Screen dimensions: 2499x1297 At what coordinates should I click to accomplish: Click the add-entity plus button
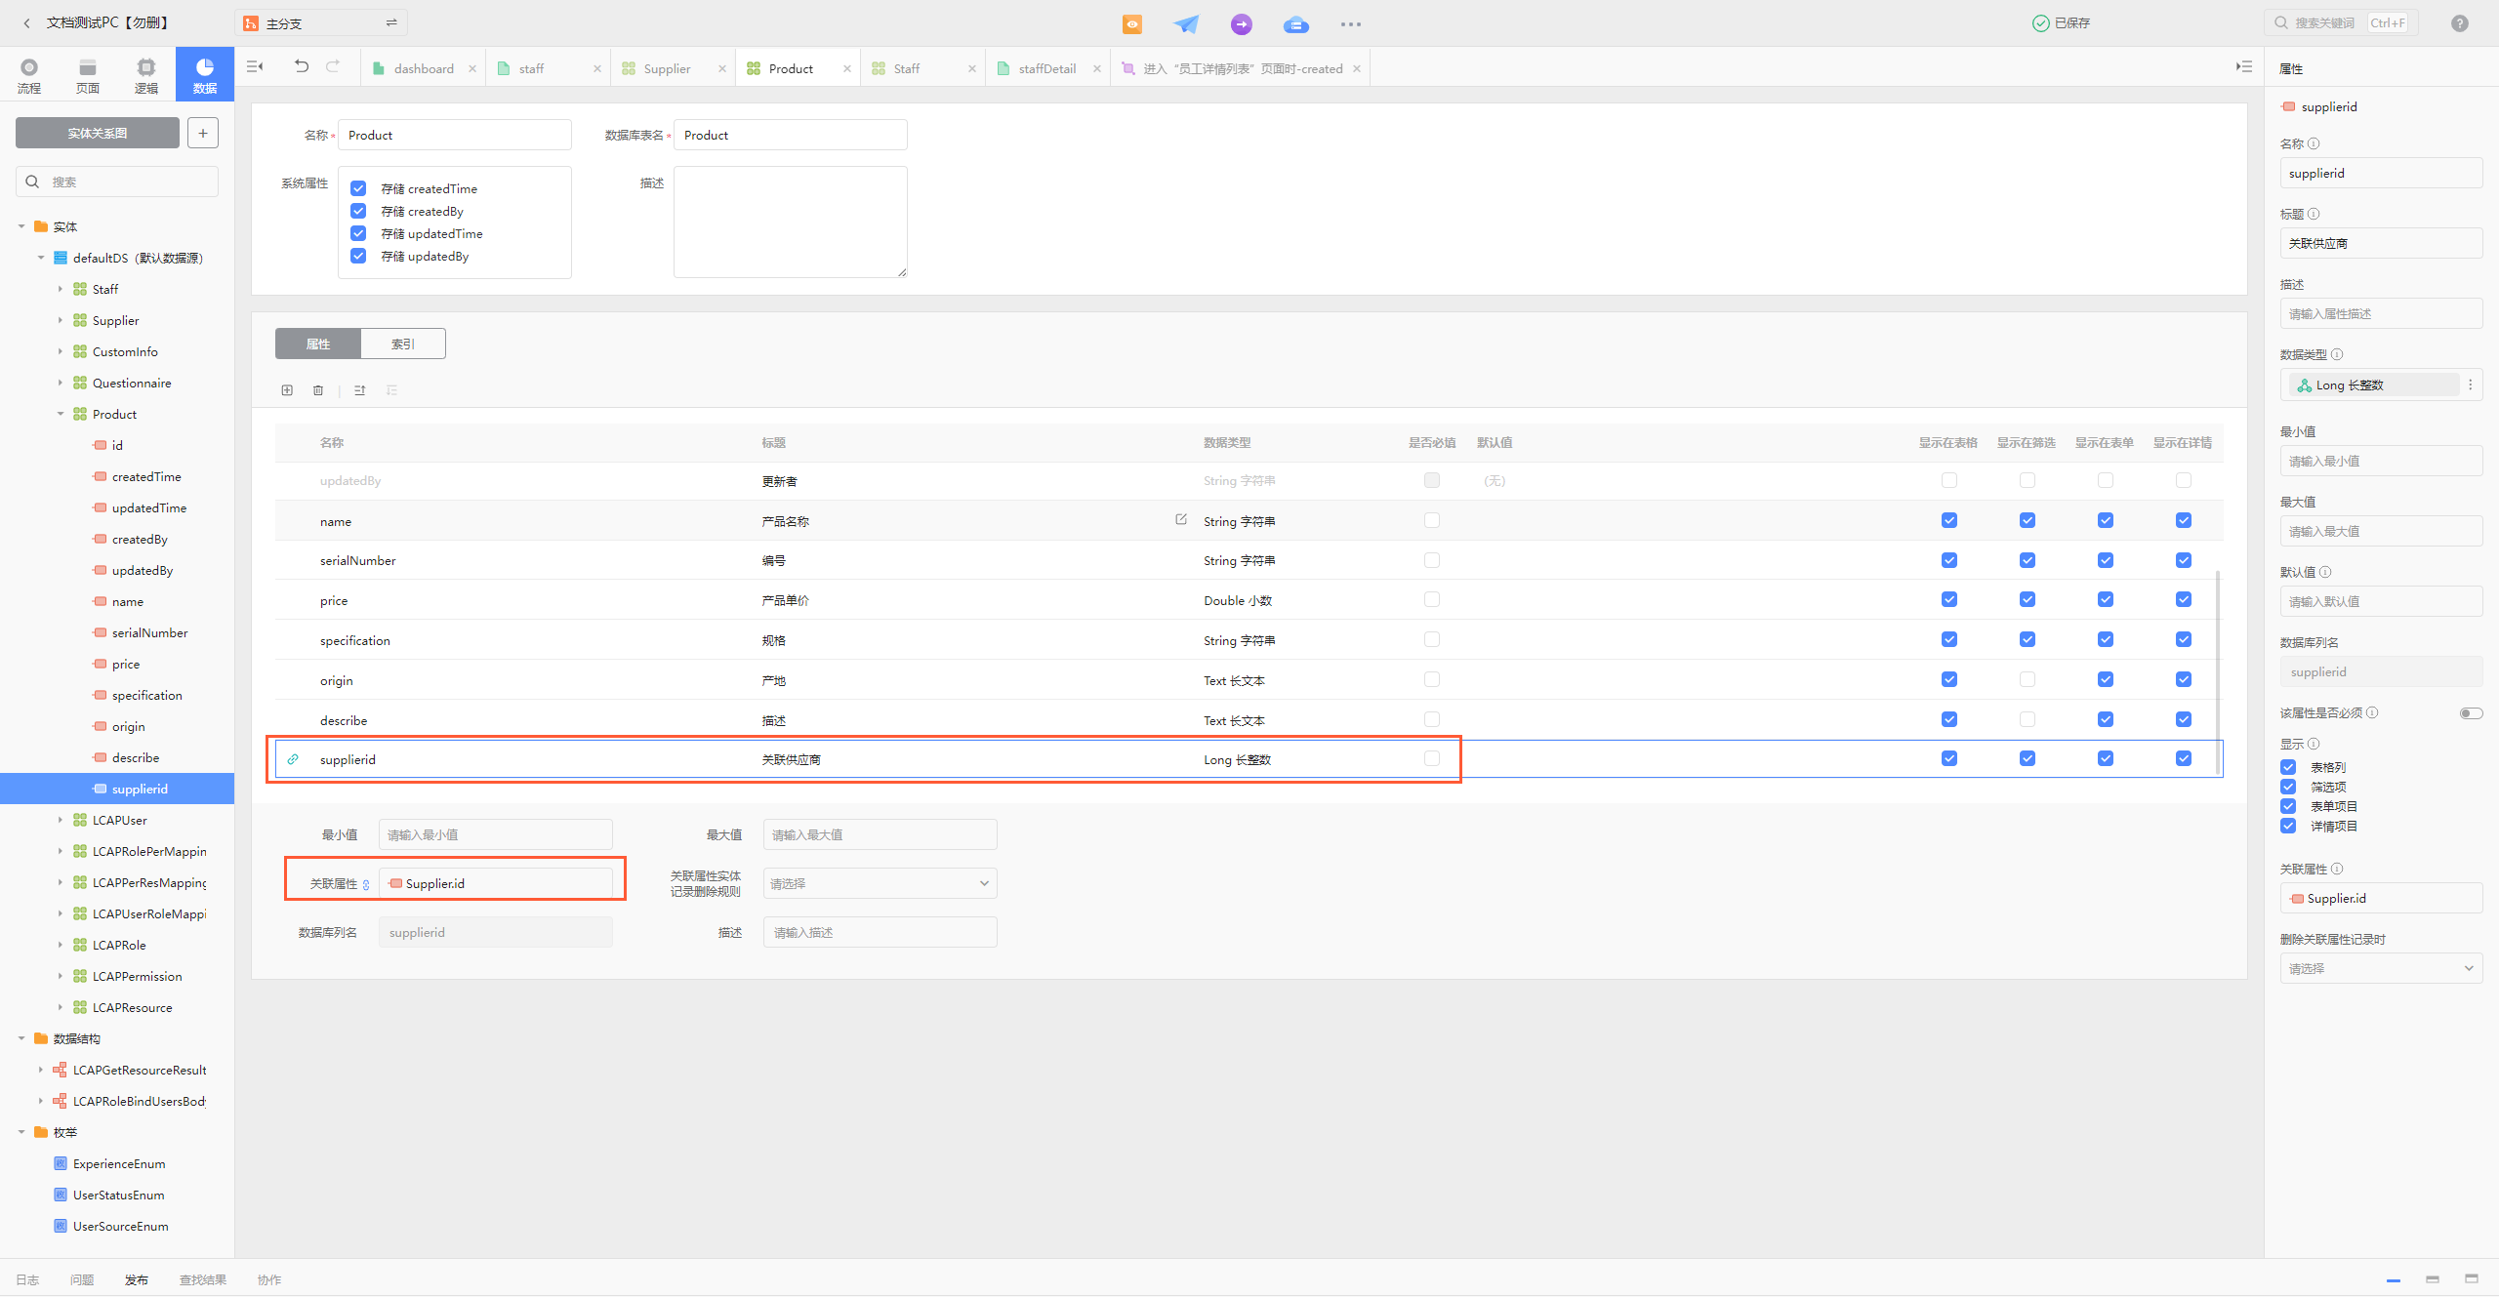[x=203, y=133]
